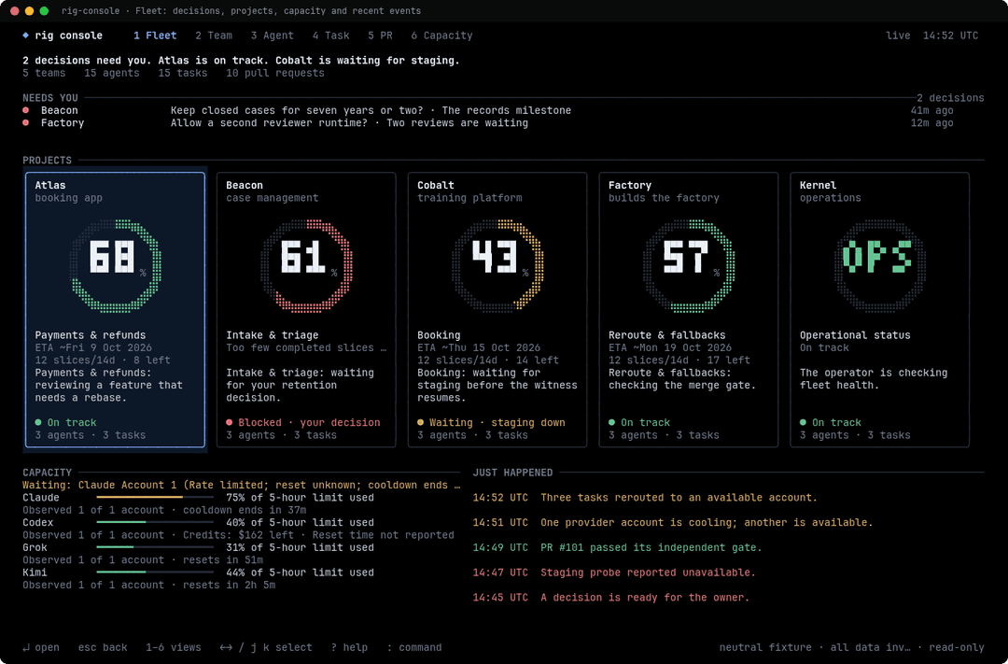The height and width of the screenshot is (664, 1008).
Task: Click the Atlas 68% progress ring
Action: pyautogui.click(x=115, y=266)
